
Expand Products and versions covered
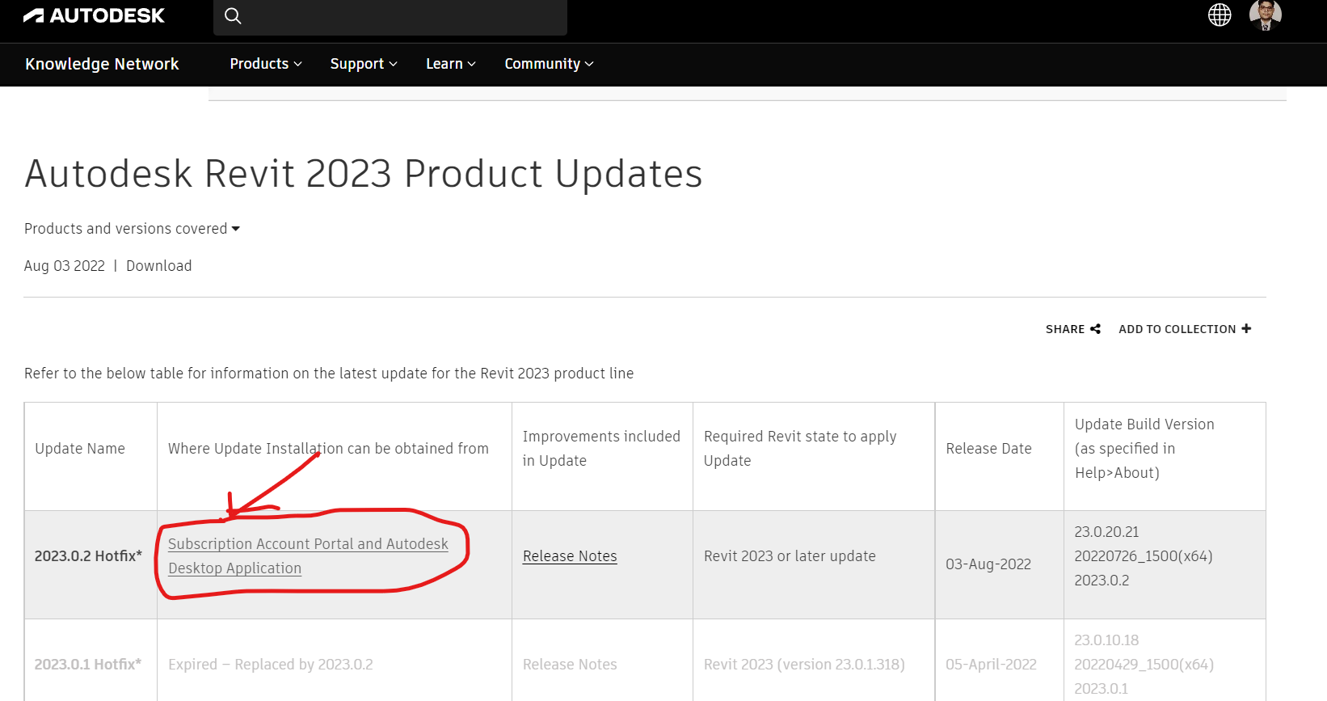coord(132,229)
